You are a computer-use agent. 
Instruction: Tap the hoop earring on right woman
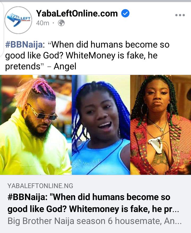click(x=144, y=109)
